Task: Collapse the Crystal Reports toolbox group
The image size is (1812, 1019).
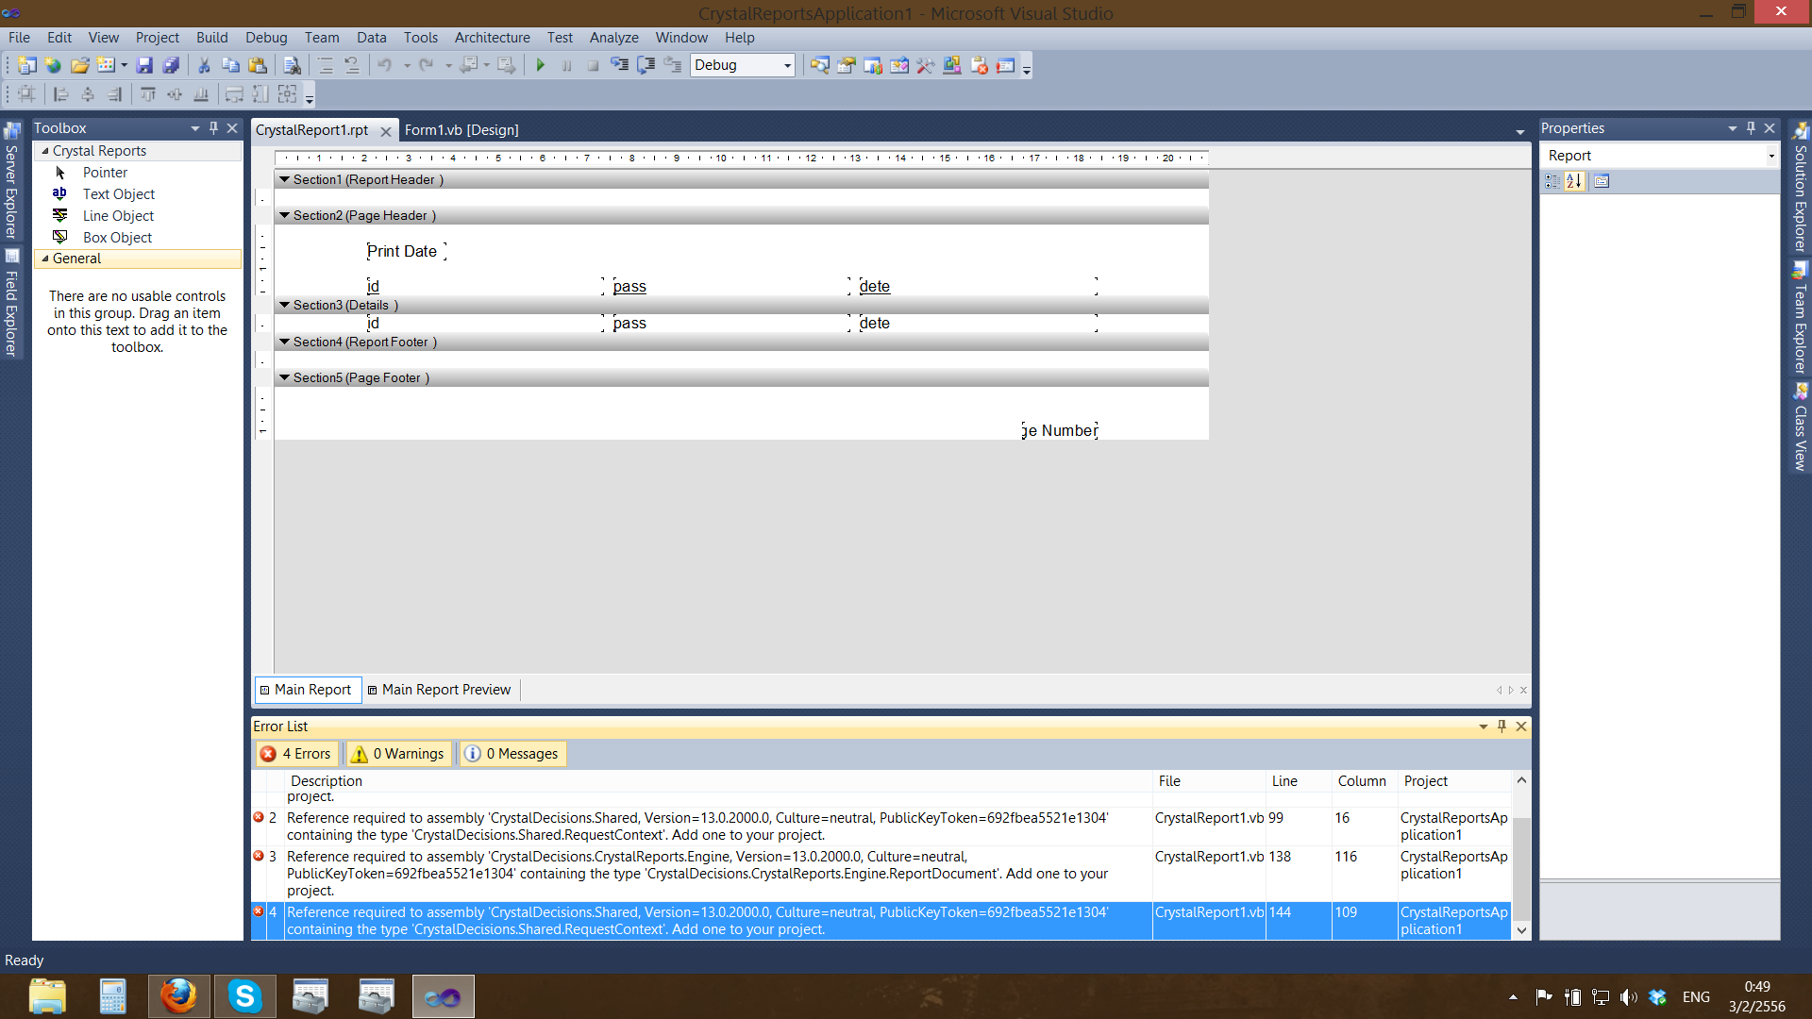Action: pyautogui.click(x=44, y=151)
